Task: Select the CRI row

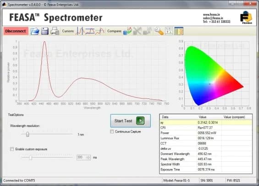Action: tap(206, 128)
